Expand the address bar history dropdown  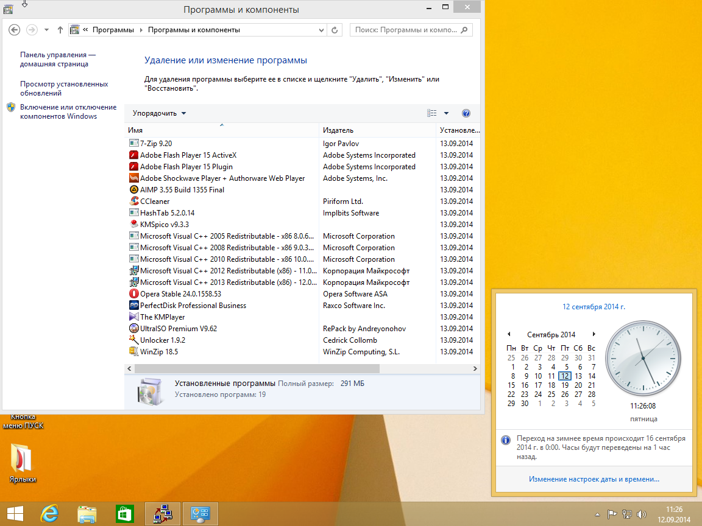tap(322, 30)
